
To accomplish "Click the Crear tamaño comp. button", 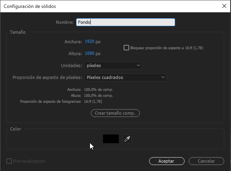I will [x=115, y=113].
